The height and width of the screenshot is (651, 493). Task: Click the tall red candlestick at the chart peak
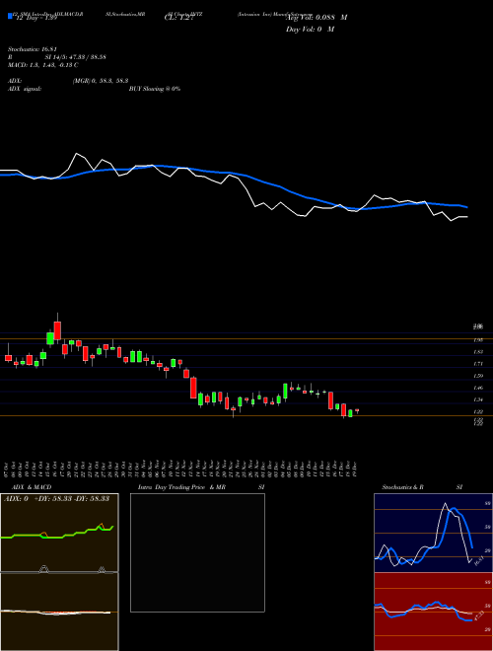[57, 330]
